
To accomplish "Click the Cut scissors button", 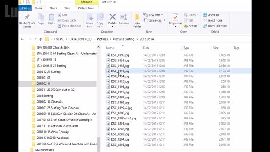I will pos(62,15).
